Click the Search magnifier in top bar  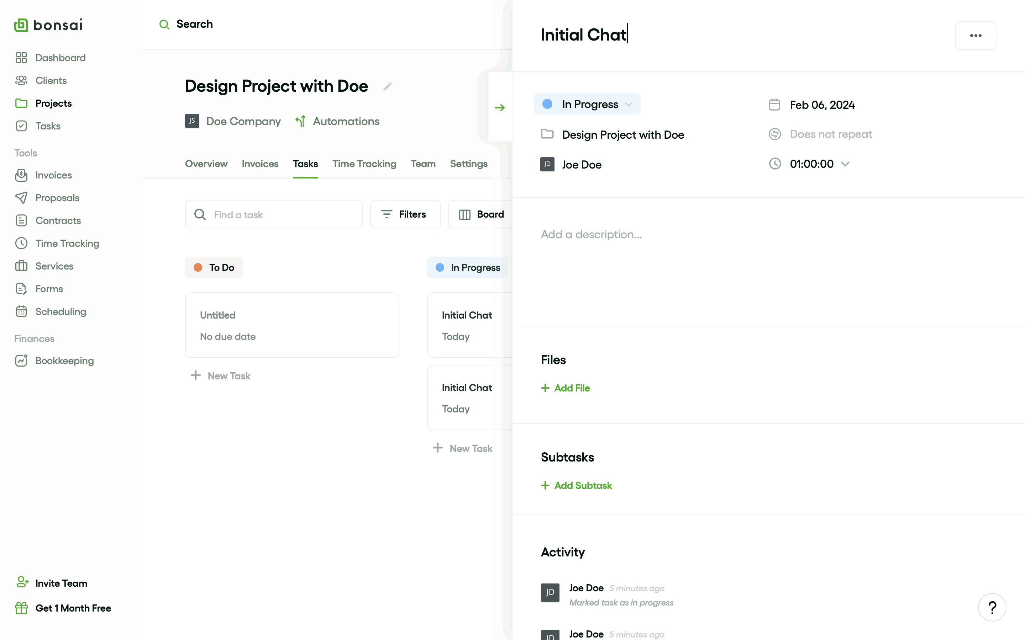click(x=164, y=25)
